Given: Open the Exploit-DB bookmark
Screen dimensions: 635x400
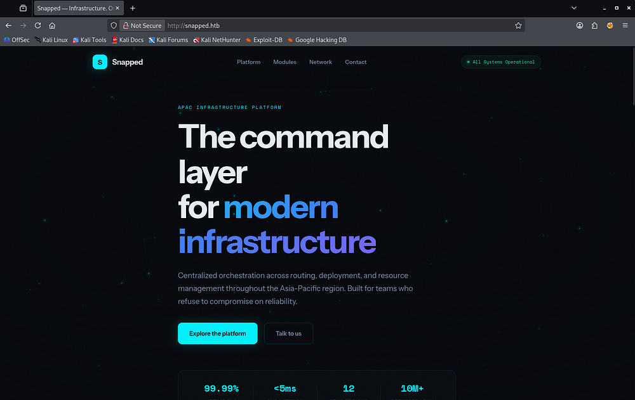Looking at the screenshot, I should click(264, 40).
